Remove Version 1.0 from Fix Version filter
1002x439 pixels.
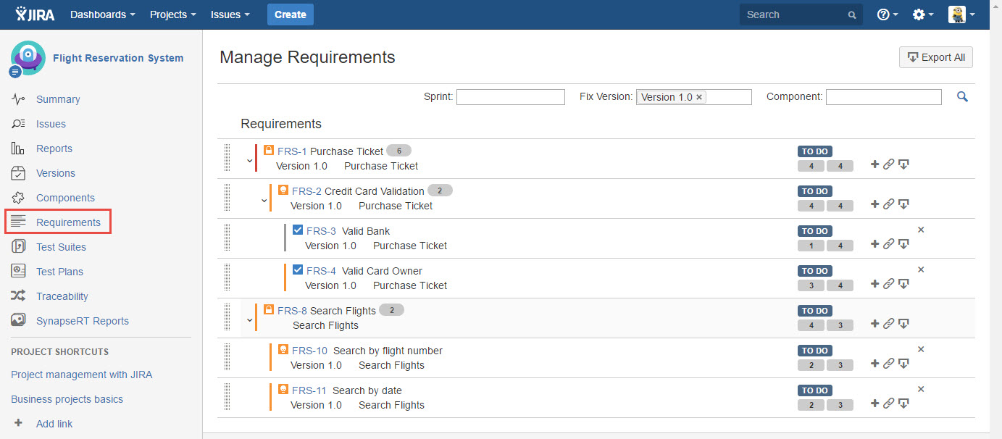[699, 97]
